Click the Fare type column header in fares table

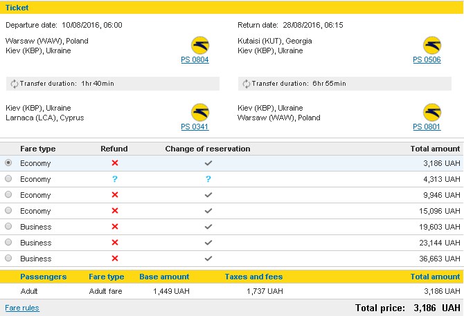(x=38, y=149)
